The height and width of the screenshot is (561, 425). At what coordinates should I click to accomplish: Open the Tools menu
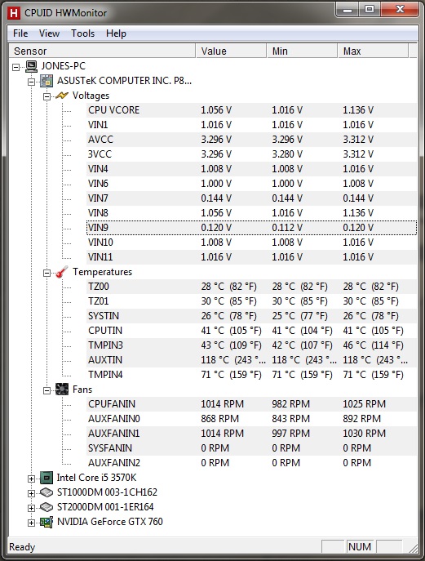click(83, 33)
